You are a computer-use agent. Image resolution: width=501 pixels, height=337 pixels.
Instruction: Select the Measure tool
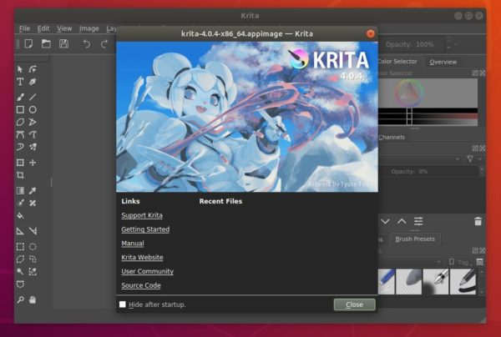click(x=33, y=231)
